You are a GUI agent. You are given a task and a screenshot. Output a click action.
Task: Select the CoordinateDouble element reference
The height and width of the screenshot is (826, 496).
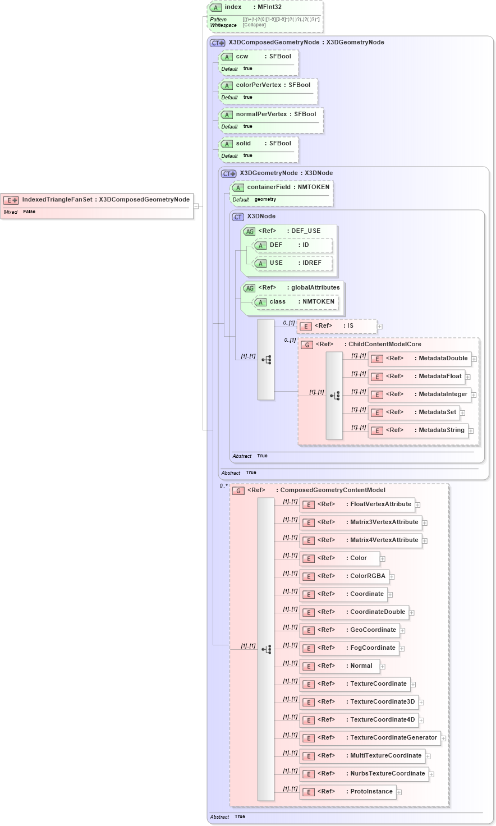354,612
